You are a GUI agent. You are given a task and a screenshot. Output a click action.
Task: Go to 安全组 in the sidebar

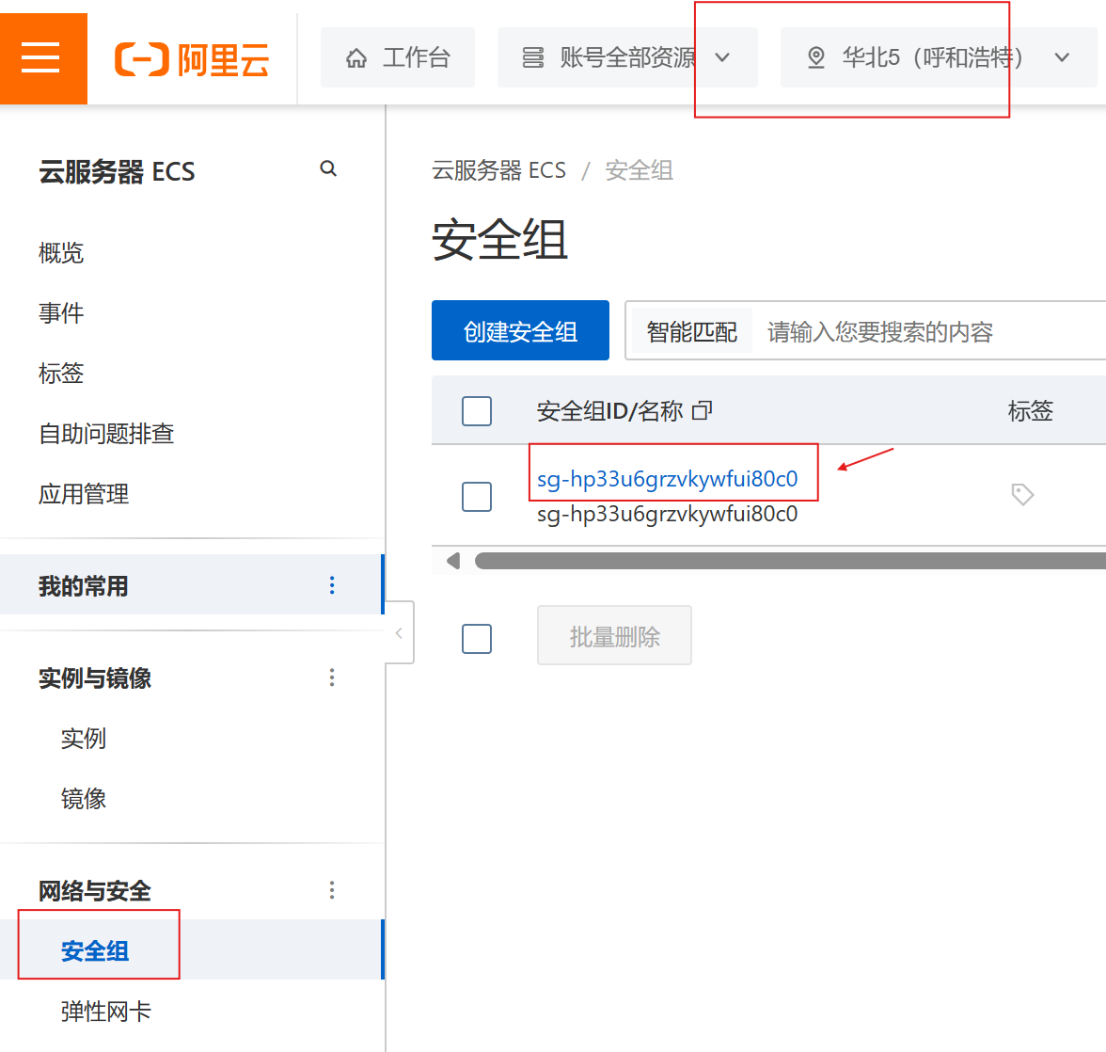click(95, 950)
